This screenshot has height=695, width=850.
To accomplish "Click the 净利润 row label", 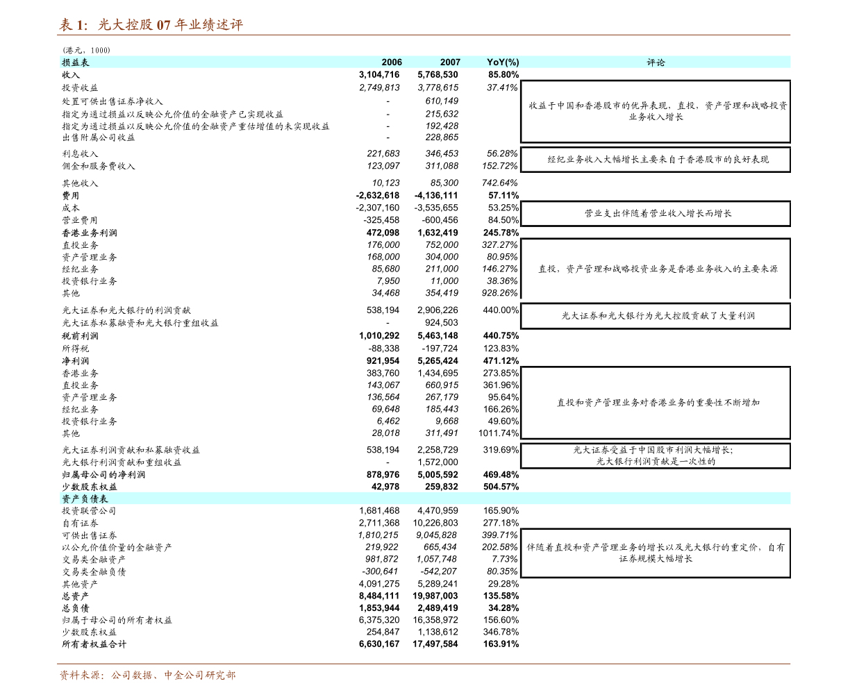I will (76, 362).
